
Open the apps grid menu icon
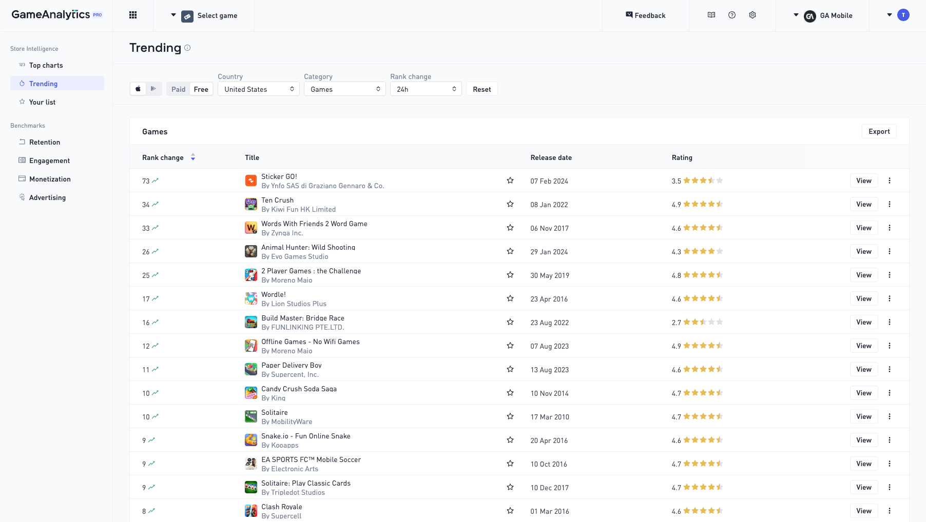(x=133, y=15)
